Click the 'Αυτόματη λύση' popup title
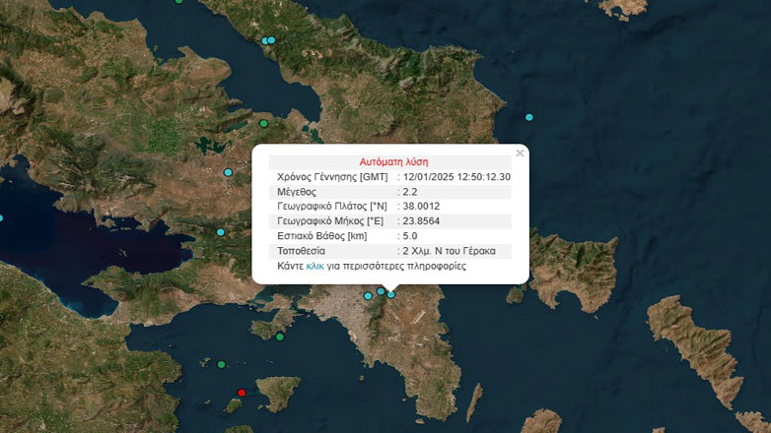 [x=393, y=162]
